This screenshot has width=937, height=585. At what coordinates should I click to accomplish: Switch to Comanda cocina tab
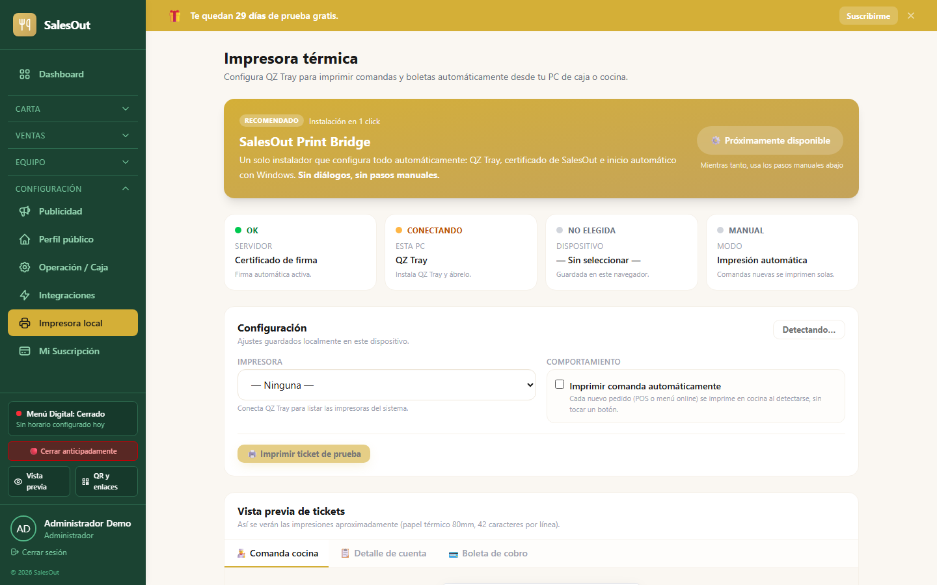tap(277, 554)
